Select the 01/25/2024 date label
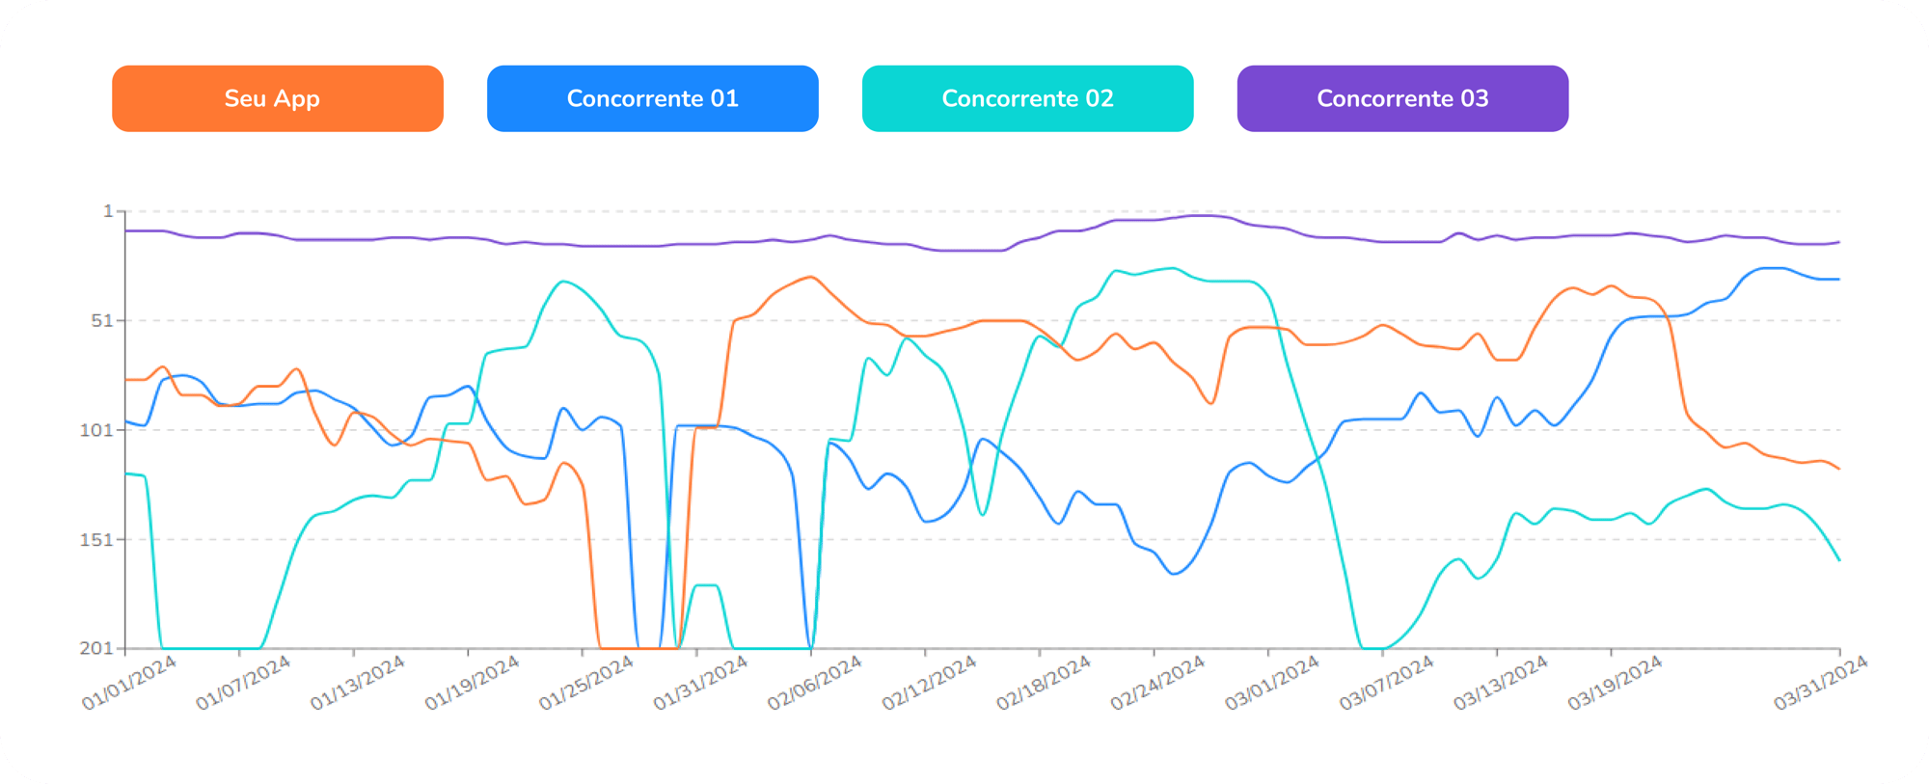The width and height of the screenshot is (1929, 784). click(586, 683)
